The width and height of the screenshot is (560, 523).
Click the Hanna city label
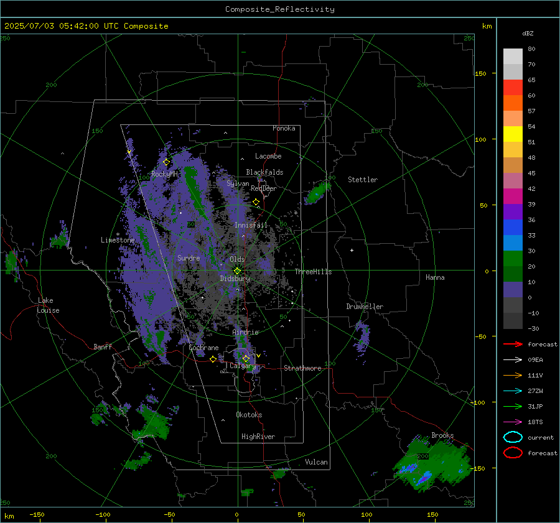point(435,277)
